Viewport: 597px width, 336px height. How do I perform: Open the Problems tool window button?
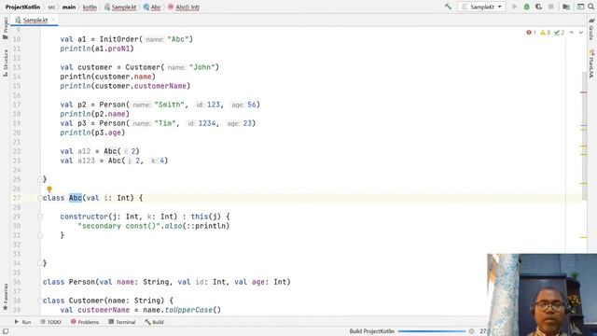pyautogui.click(x=85, y=322)
